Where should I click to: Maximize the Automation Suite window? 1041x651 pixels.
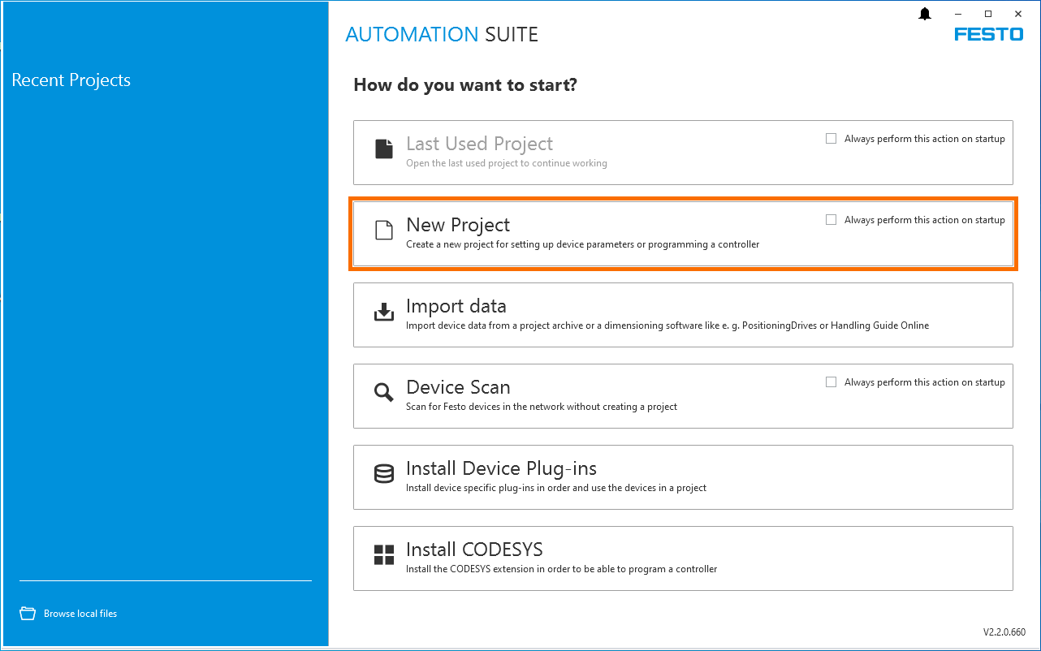pos(988,14)
